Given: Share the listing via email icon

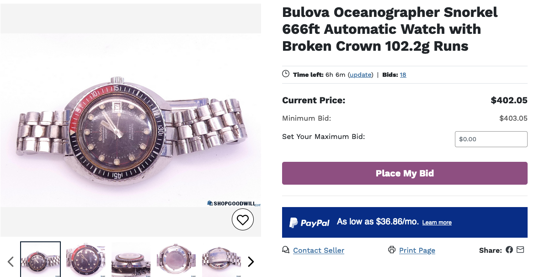Looking at the screenshot, I should [x=520, y=250].
